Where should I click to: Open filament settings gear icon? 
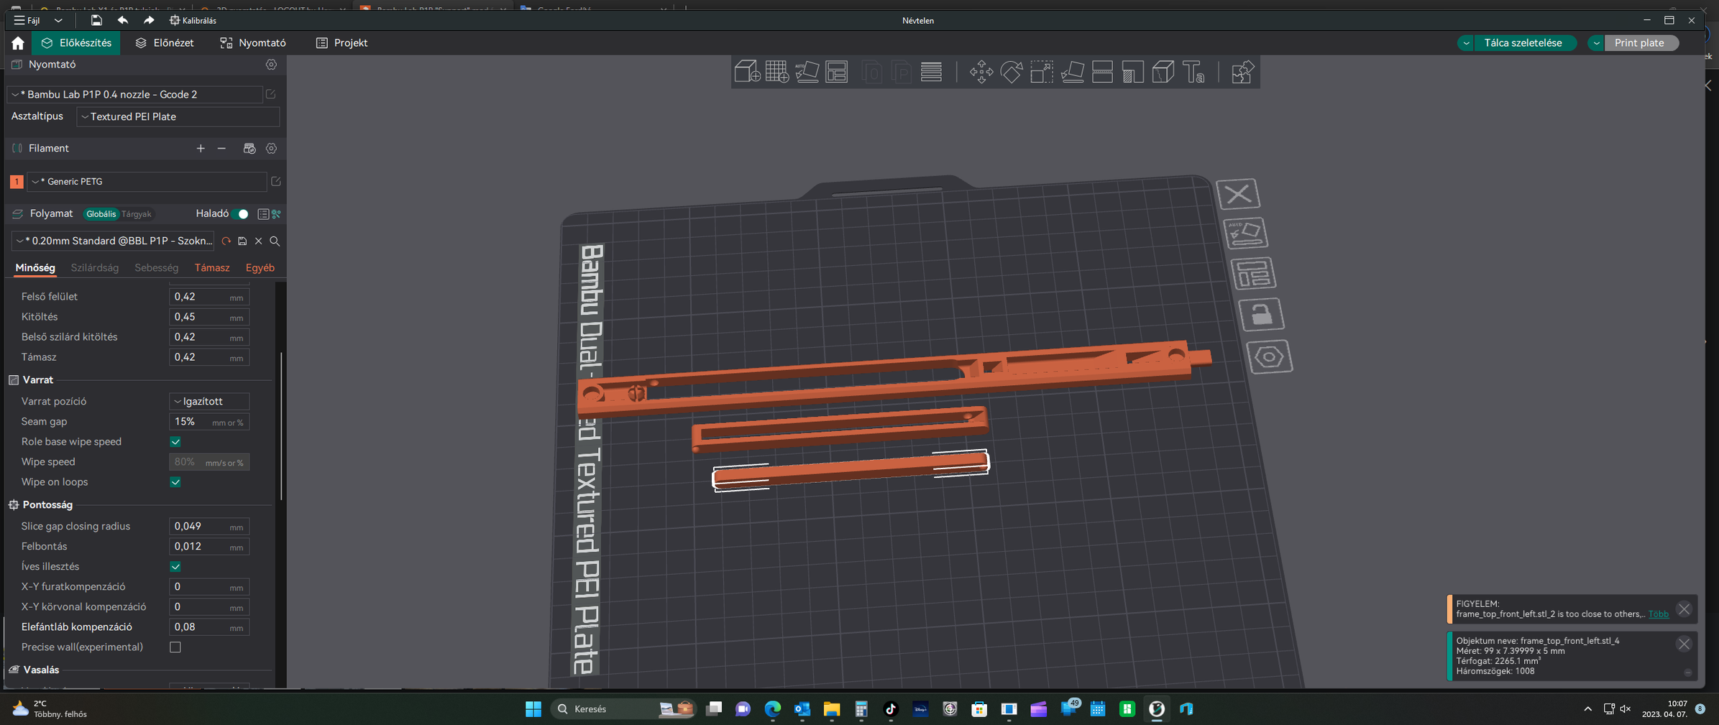tap(271, 149)
